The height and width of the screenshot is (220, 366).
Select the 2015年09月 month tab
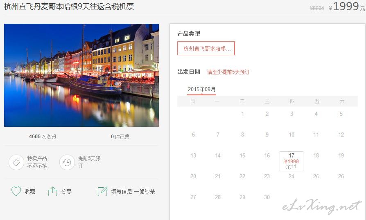[x=202, y=89]
